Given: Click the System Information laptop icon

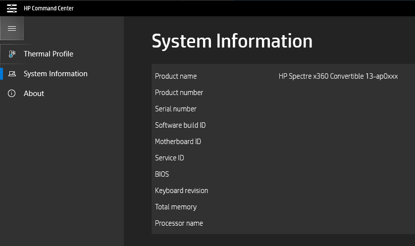Looking at the screenshot, I should [x=12, y=74].
